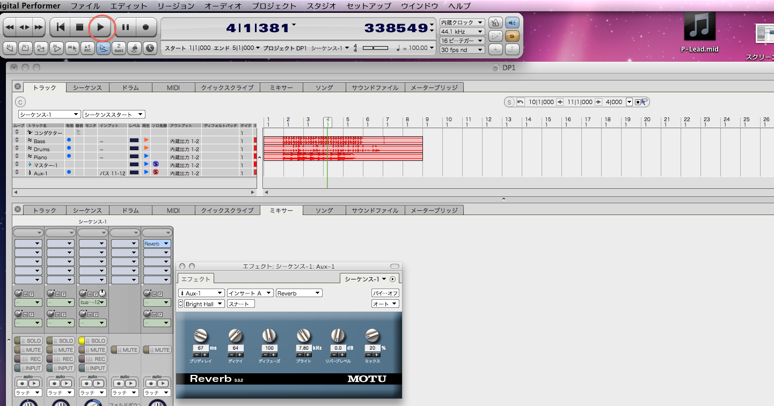Click the metronome click icon
The height and width of the screenshot is (406, 774).
click(x=496, y=23)
